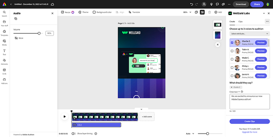This screenshot has height=137, width=273.
Task: Go back using the header arrow
Action: [11, 4]
